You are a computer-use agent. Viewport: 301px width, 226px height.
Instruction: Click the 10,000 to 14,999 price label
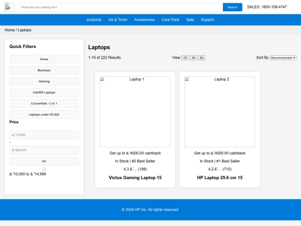[28, 174]
